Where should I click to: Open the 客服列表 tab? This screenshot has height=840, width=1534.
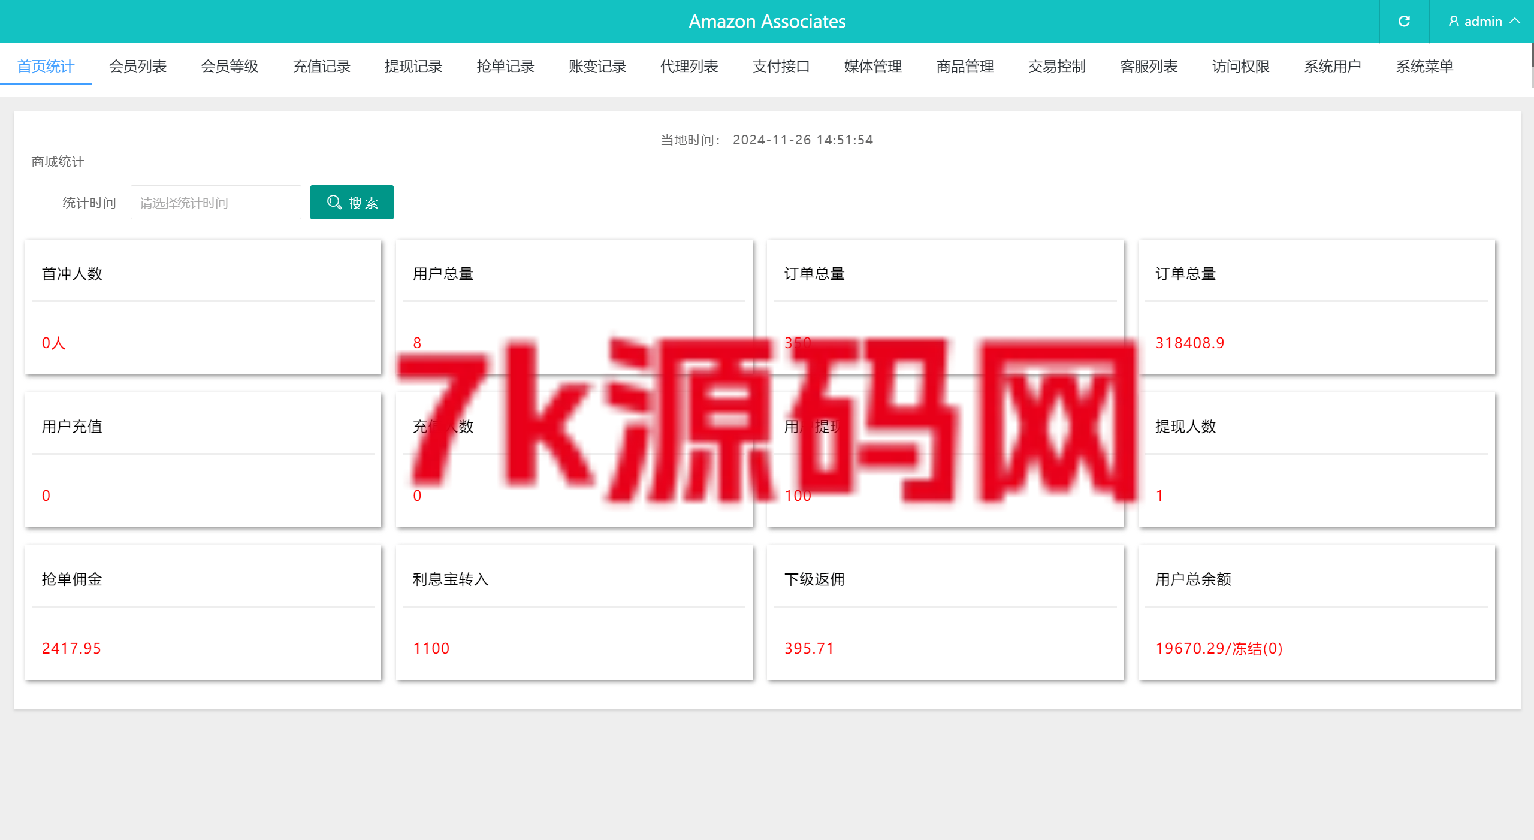coord(1149,67)
